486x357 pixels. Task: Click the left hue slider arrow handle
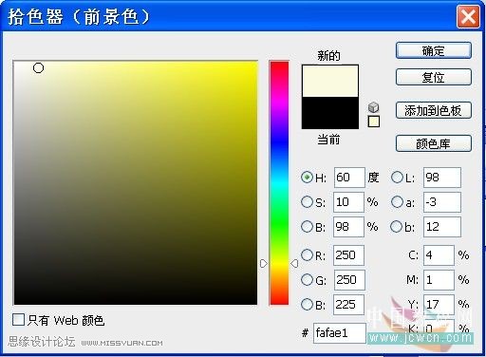coord(263,263)
